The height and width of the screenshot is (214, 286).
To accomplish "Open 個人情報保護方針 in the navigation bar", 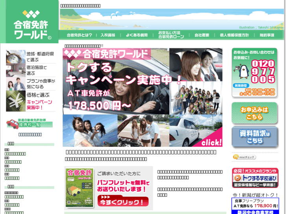I will pos(234,35).
